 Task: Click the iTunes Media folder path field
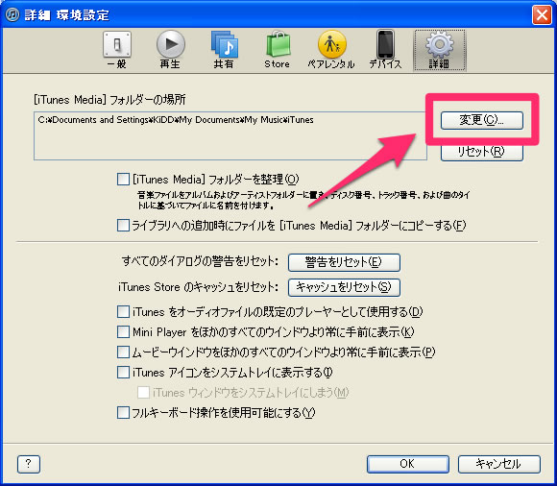[x=230, y=135]
